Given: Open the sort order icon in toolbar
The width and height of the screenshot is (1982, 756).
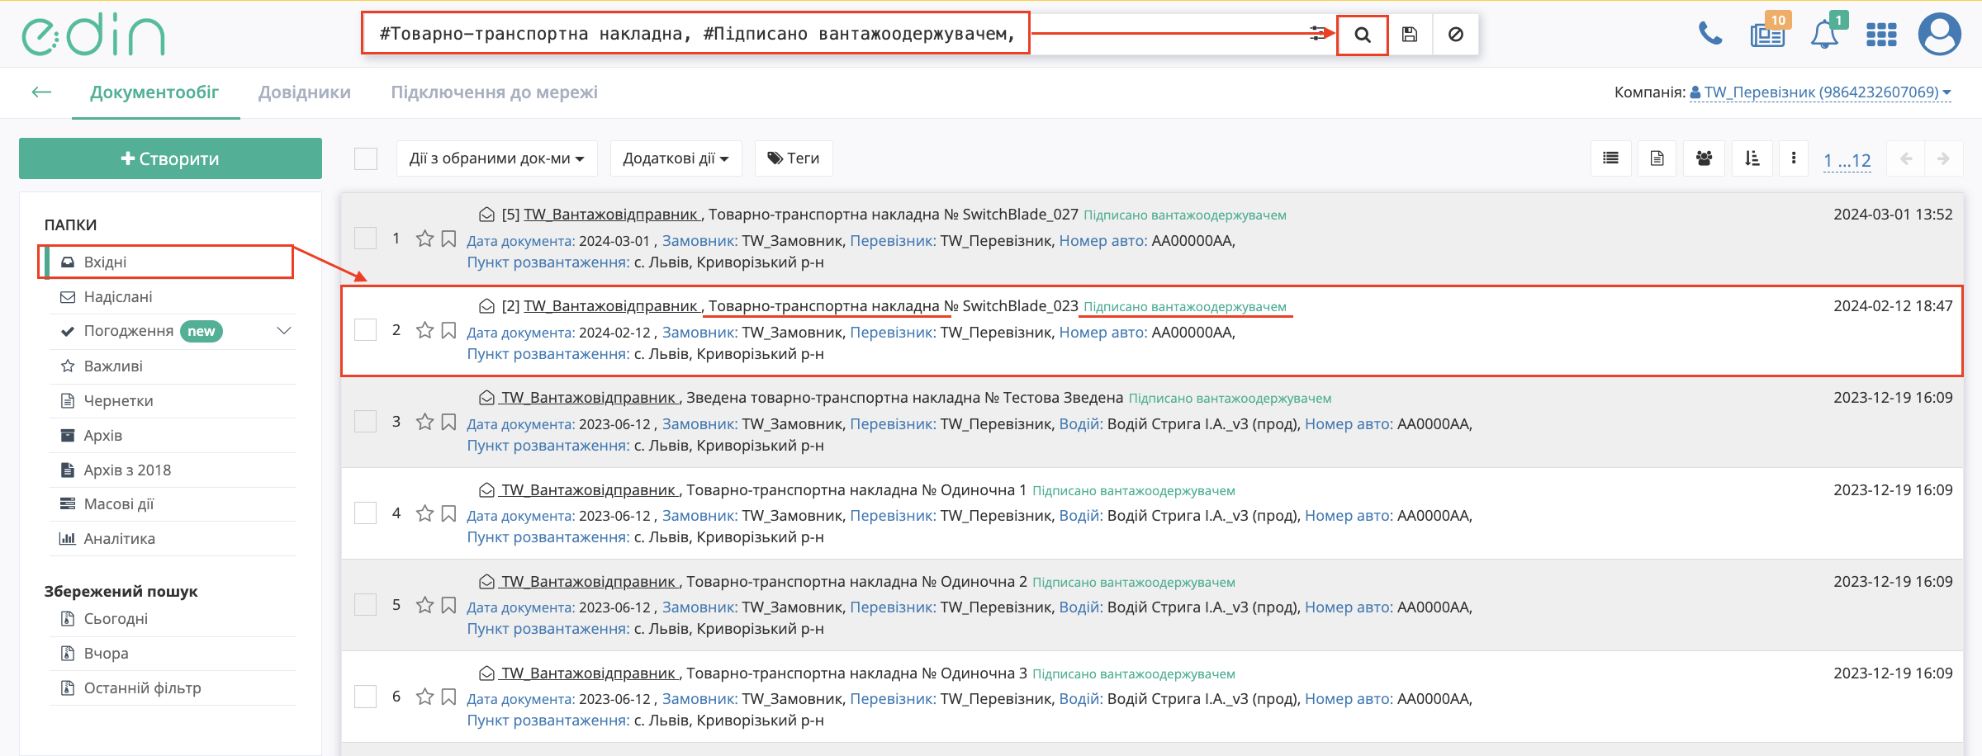Looking at the screenshot, I should (x=1752, y=158).
